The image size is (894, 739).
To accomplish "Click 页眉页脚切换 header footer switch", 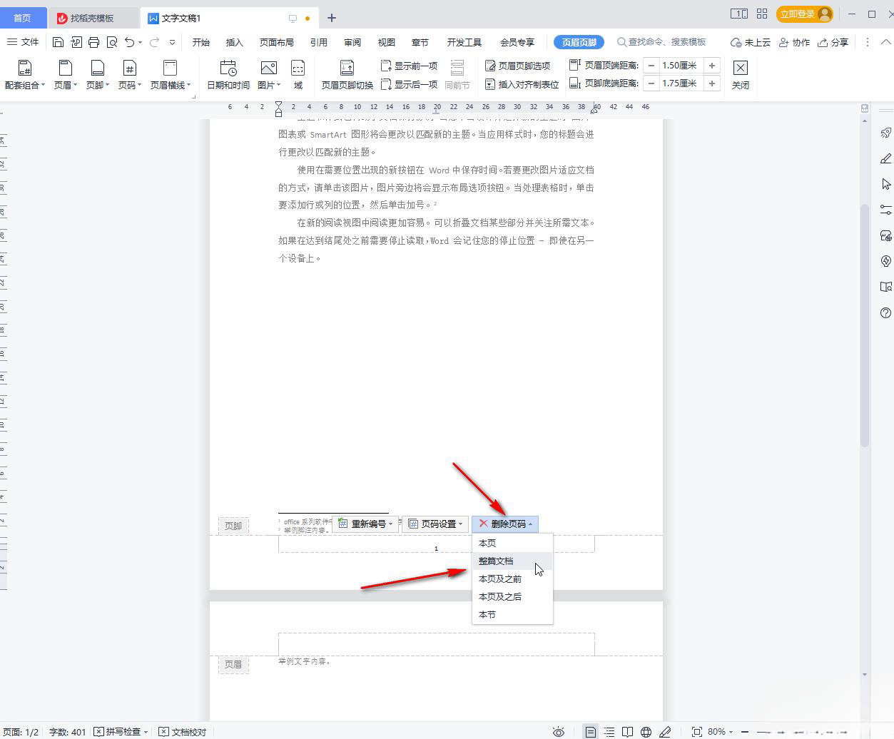I will [x=347, y=75].
